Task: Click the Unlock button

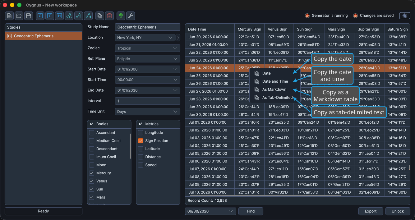Action: pos(398,211)
